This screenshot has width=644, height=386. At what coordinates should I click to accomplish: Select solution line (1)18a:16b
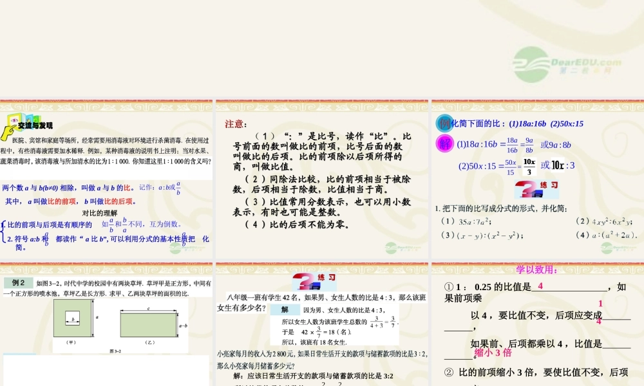(x=514, y=145)
